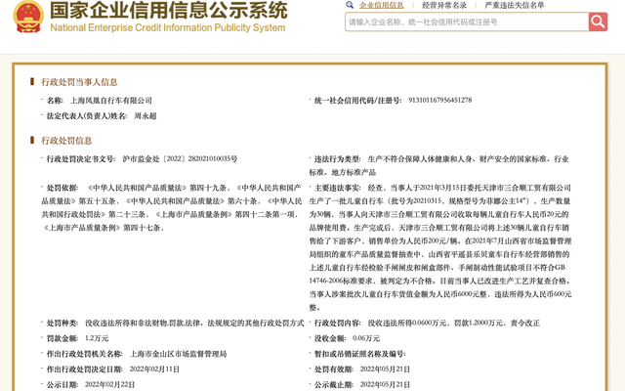This screenshot has height=391, width=625.
Task: Click the 法定代表人(负责人)姓名 label
Action: 87,116
